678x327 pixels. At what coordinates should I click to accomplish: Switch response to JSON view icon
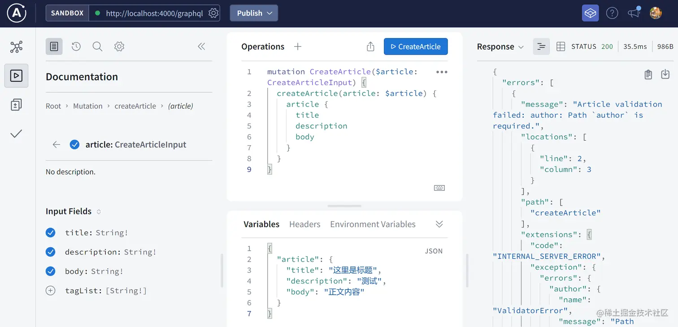[x=542, y=47]
